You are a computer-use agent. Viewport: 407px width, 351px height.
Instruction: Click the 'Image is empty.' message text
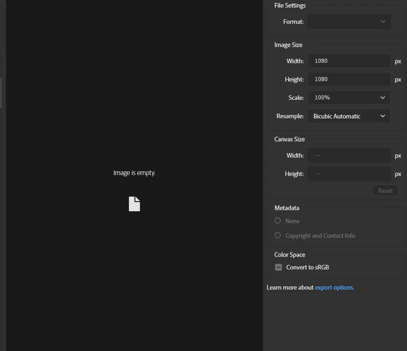(134, 173)
